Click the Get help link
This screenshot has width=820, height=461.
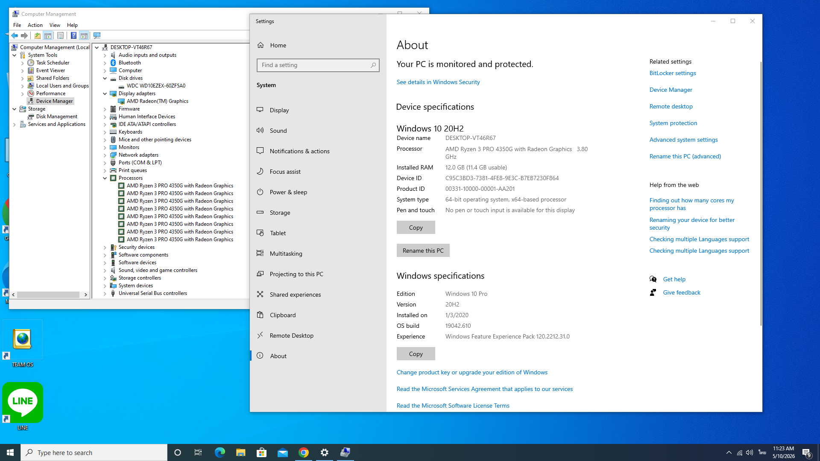674,279
